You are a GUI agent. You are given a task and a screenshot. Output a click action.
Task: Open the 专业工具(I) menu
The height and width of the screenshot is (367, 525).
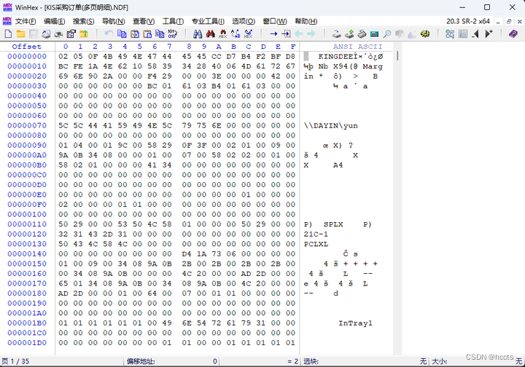point(208,21)
